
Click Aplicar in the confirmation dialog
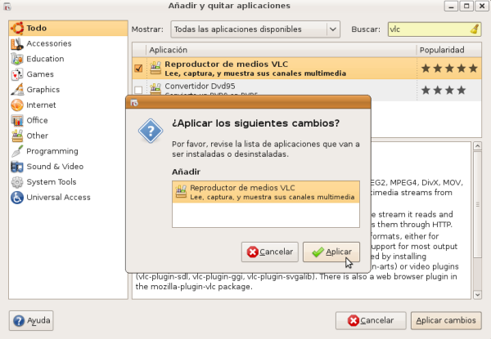click(x=331, y=252)
